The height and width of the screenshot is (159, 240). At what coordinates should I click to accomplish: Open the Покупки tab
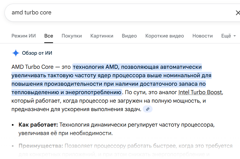(x=72, y=36)
